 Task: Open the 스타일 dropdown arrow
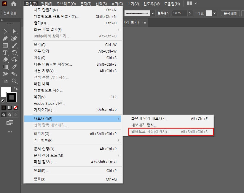pyautogui.click(x=215, y=13)
